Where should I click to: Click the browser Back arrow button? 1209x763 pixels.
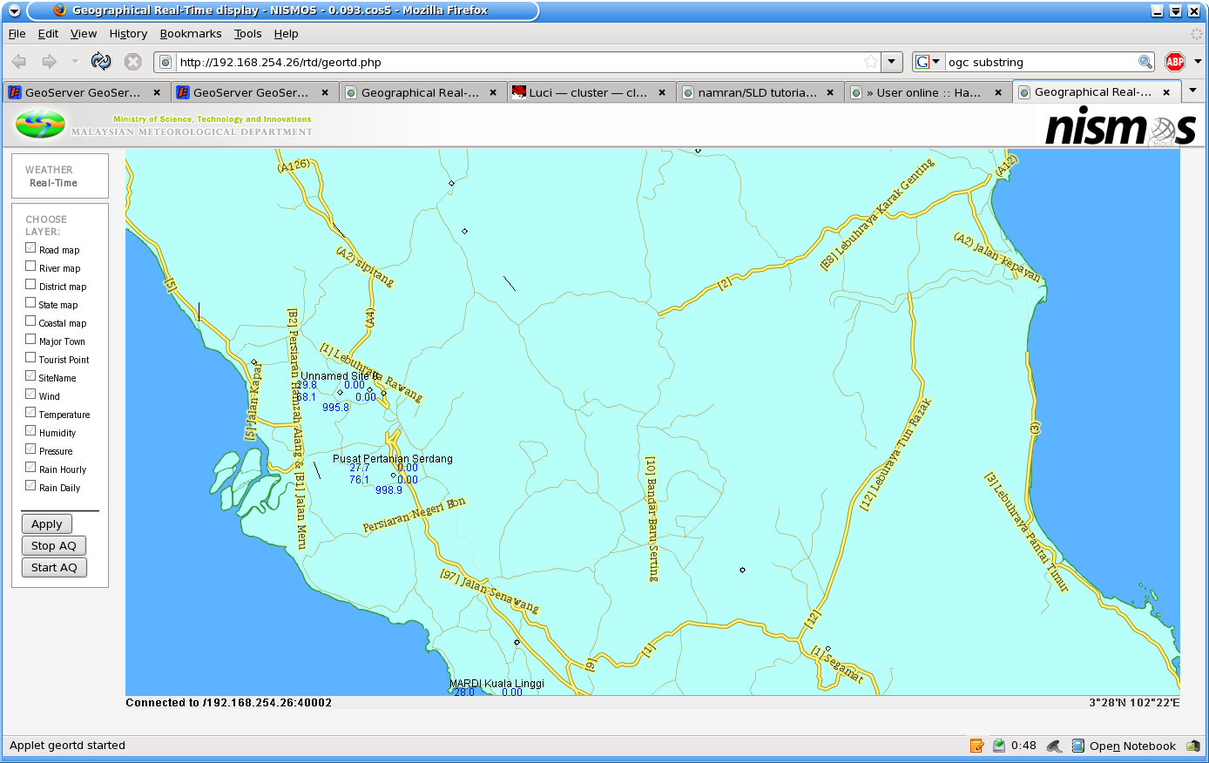click(19, 62)
